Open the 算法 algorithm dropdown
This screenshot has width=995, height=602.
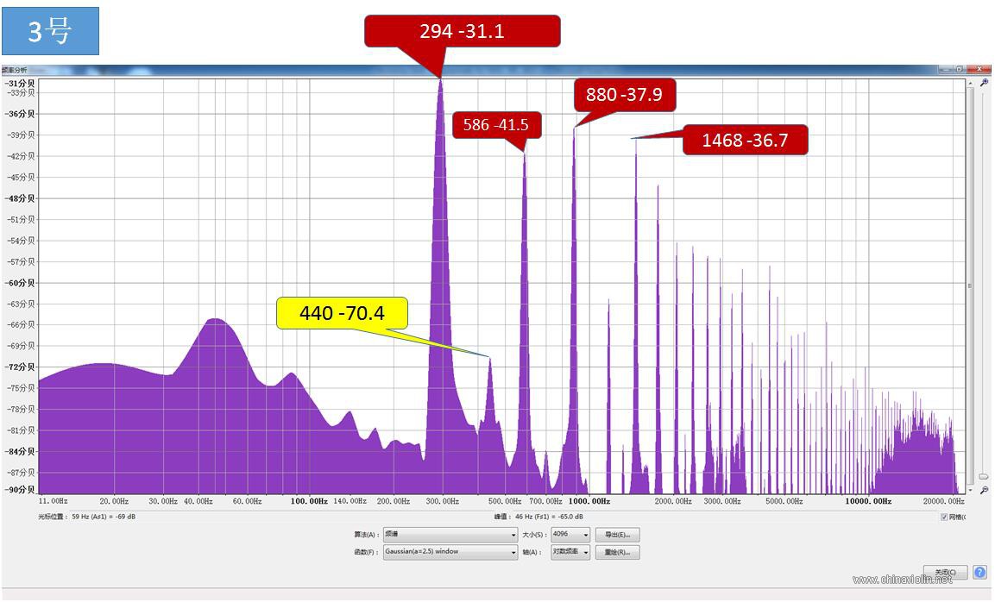pyautogui.click(x=450, y=535)
